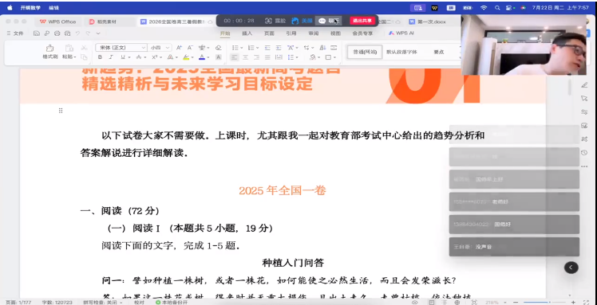
Task: Click the Sort A-Z icon
Action: [x=322, y=48]
